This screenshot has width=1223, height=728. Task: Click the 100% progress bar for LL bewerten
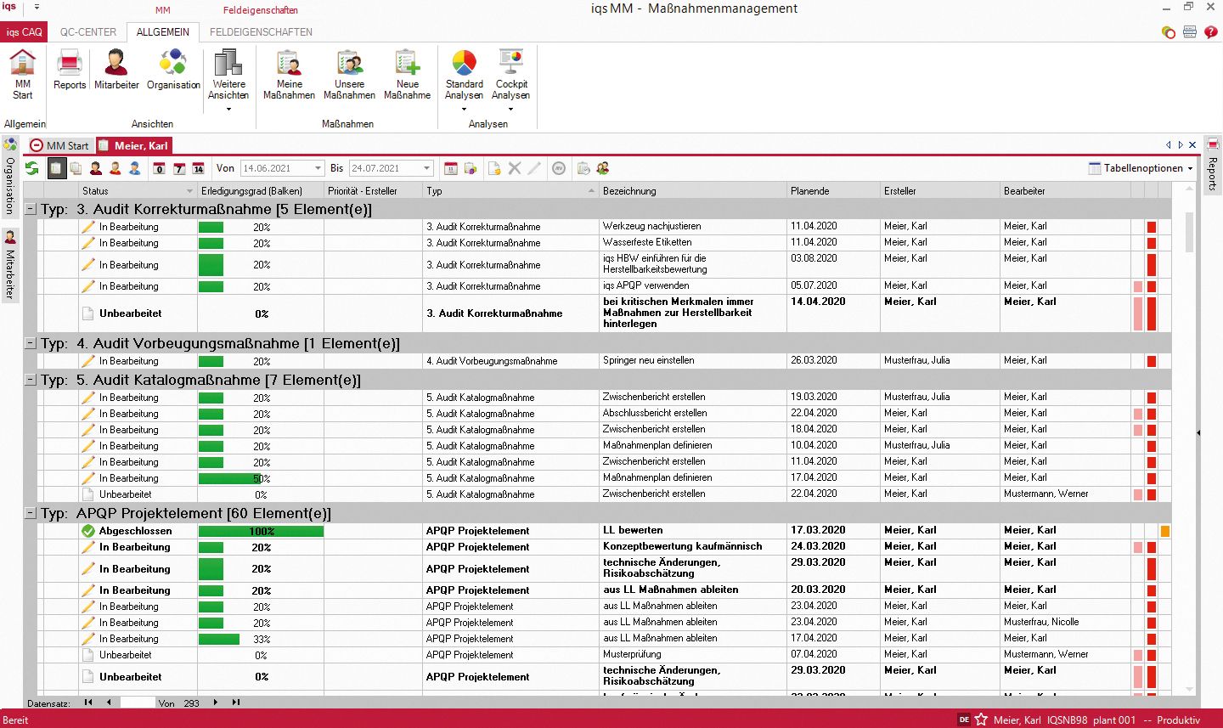pyautogui.click(x=261, y=531)
